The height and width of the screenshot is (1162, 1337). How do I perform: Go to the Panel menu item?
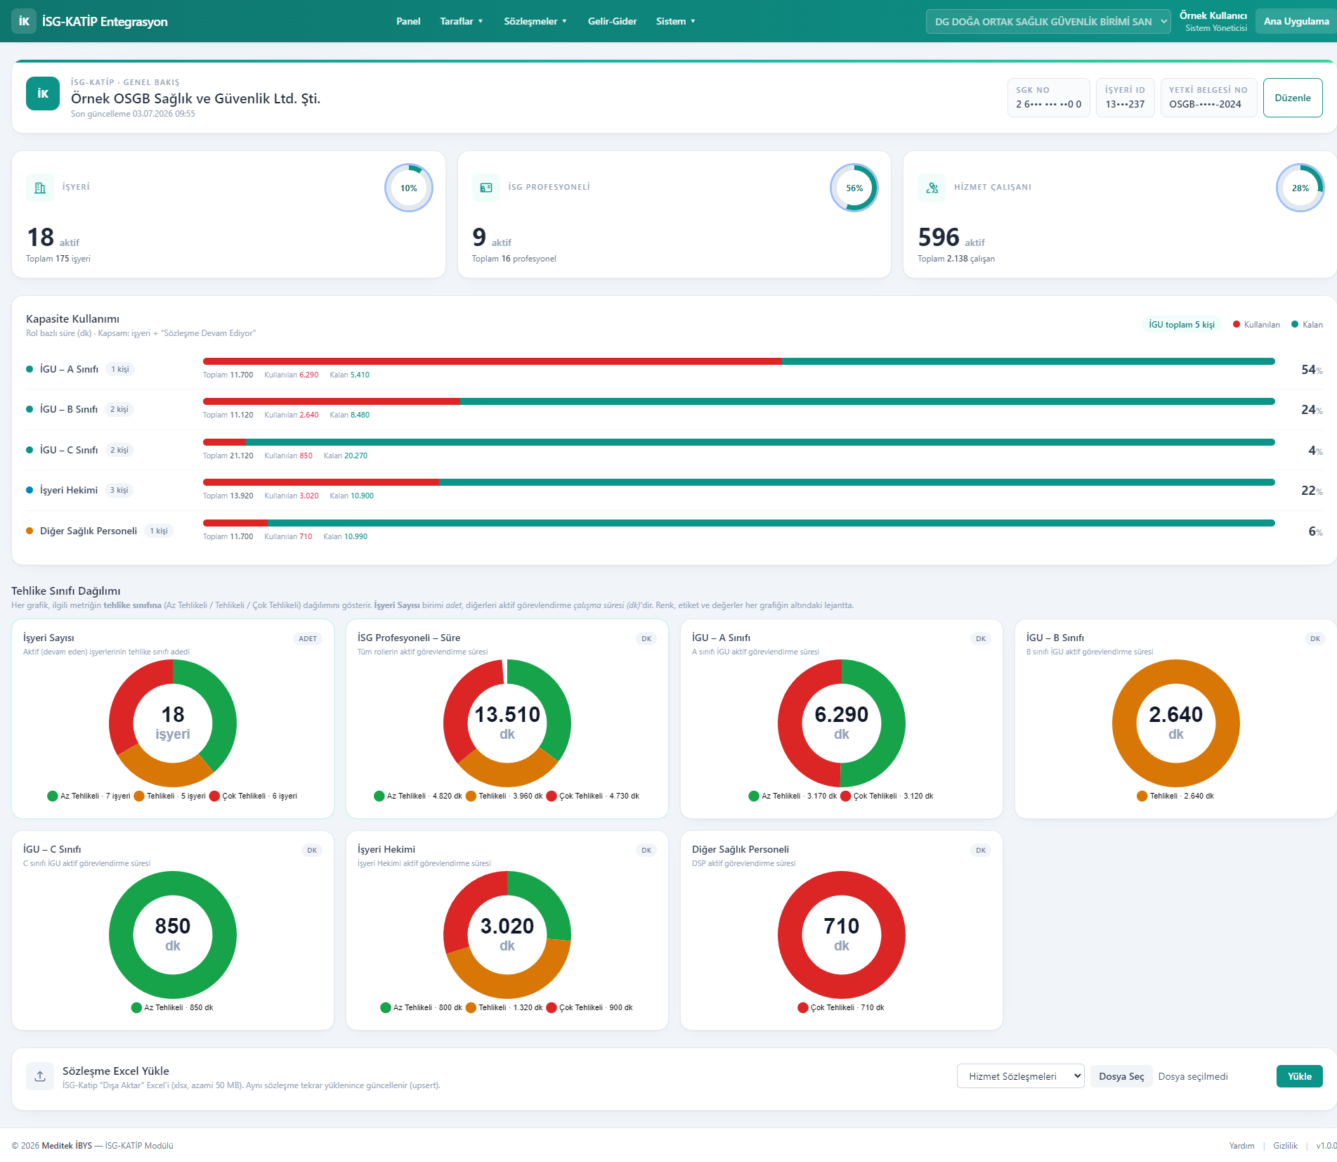[408, 21]
